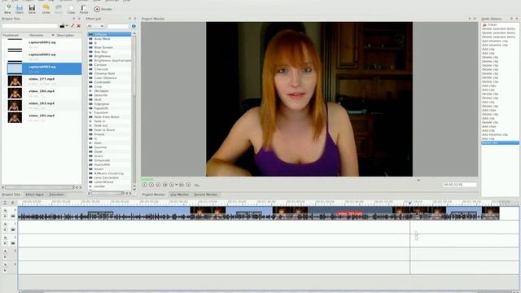Switch to the Record Monitor tab
Image resolution: width=521 pixels, height=293 pixels.
point(206,195)
